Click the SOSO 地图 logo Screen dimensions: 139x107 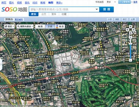(x=14, y=9)
